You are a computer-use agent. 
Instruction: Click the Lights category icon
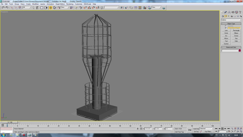tap(229, 16)
